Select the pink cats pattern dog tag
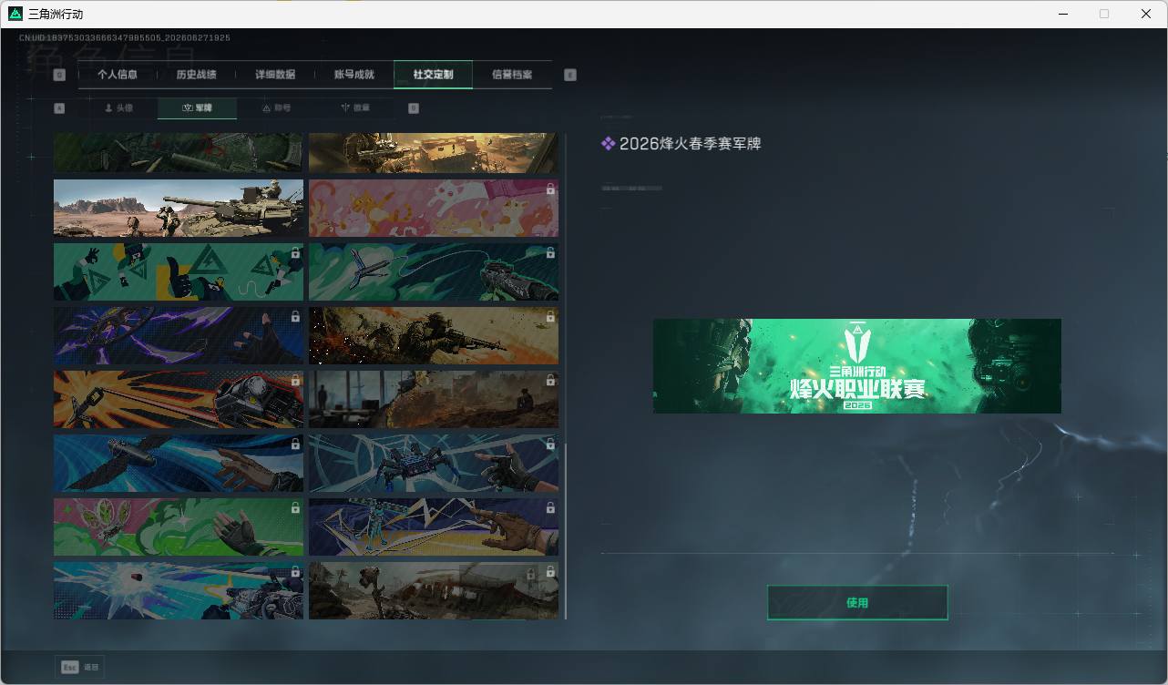Viewport: 1168px width, 685px height. click(x=434, y=208)
